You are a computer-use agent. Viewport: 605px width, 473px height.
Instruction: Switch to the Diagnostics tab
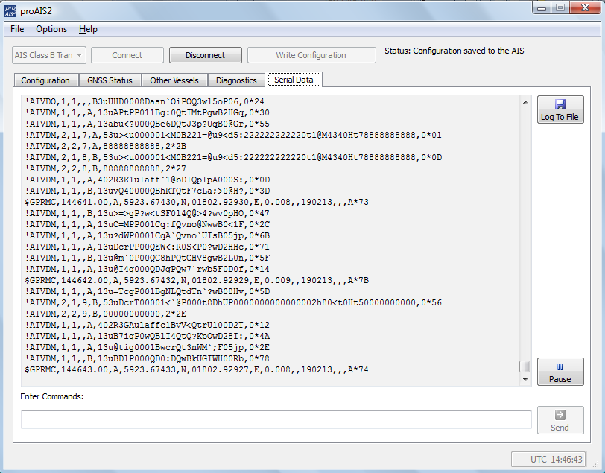click(x=236, y=80)
